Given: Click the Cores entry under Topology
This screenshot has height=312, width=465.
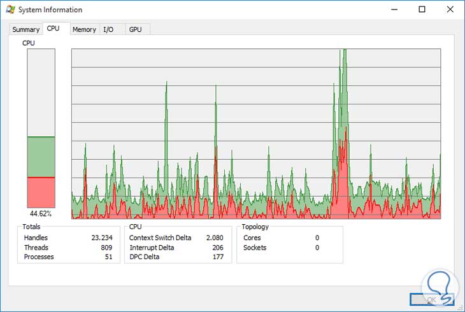Looking at the screenshot, I should [x=281, y=238].
